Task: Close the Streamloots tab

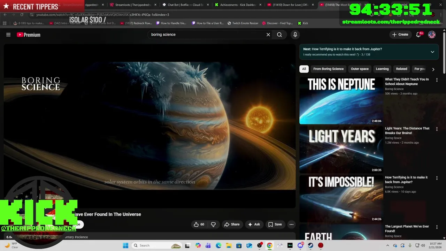Action: click(x=155, y=5)
